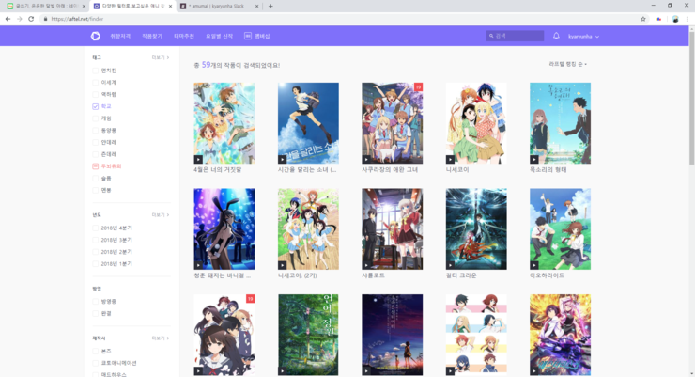The height and width of the screenshot is (377, 695).
Task: Check the 먼치킨 tag checkbox
Action: pos(95,71)
